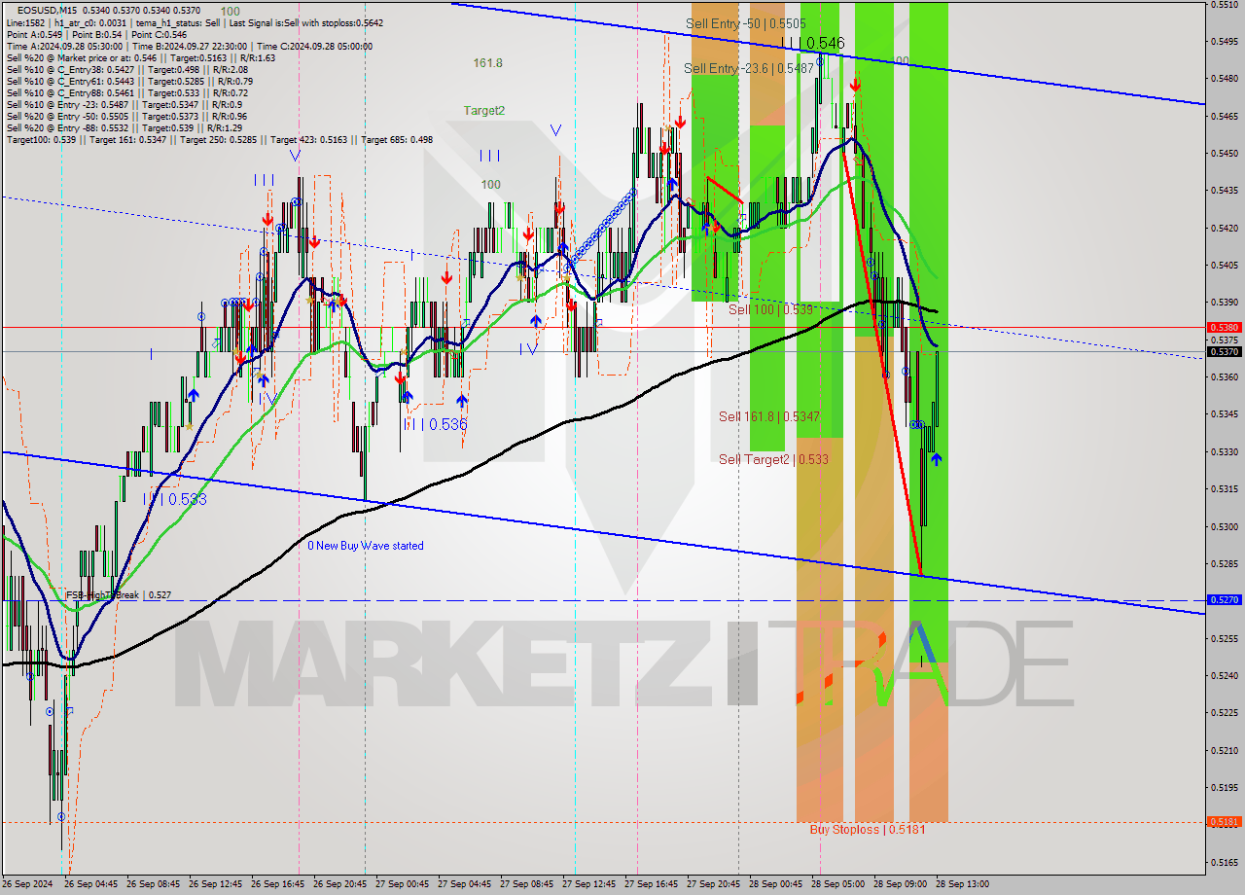The height and width of the screenshot is (895, 1245).
Task: Click the 'Sell Target2 | 0.533' label
Action: tap(773, 459)
